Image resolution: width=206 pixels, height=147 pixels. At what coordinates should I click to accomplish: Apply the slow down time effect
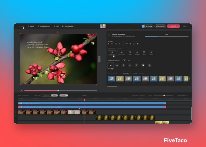tap(122, 53)
